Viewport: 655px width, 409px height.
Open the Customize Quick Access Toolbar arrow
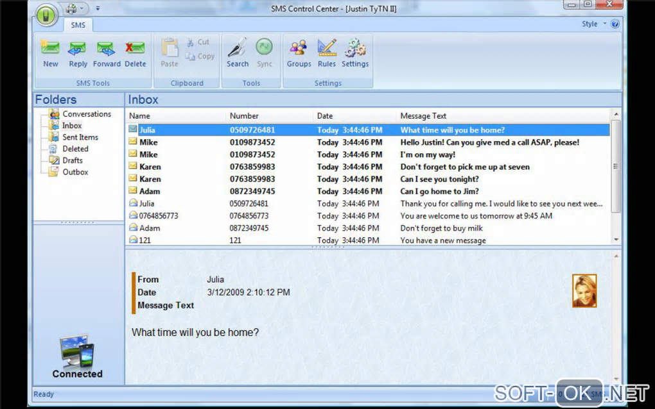click(98, 8)
